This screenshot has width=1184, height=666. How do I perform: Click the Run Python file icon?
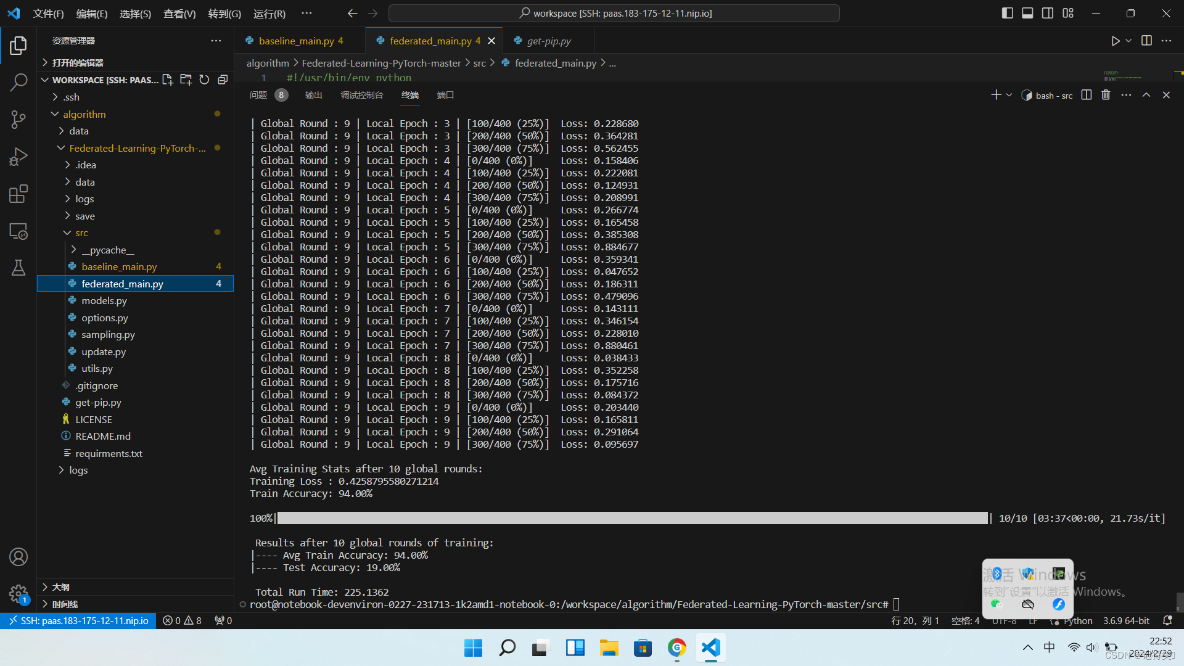click(x=1116, y=41)
